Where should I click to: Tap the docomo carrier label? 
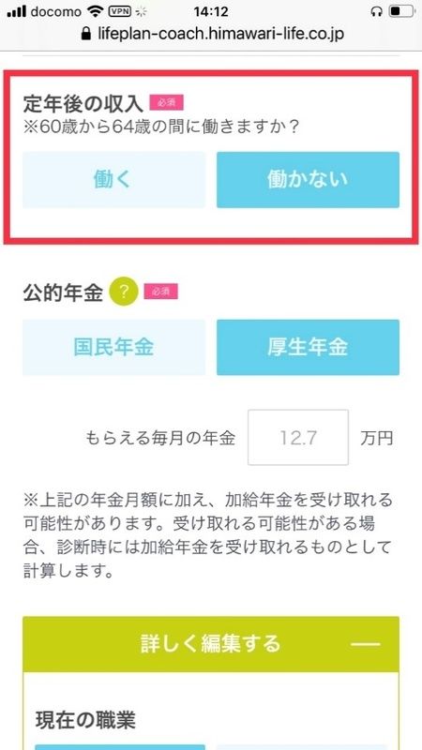57,11
